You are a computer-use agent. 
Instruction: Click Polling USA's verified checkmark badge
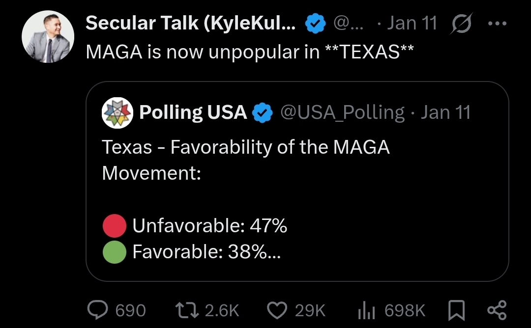[262, 113]
